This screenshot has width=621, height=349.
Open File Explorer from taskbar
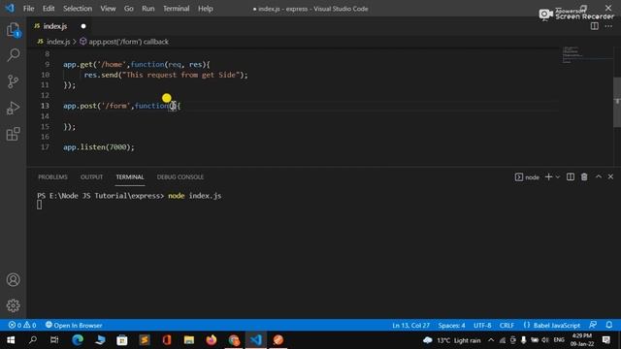[x=189, y=340]
